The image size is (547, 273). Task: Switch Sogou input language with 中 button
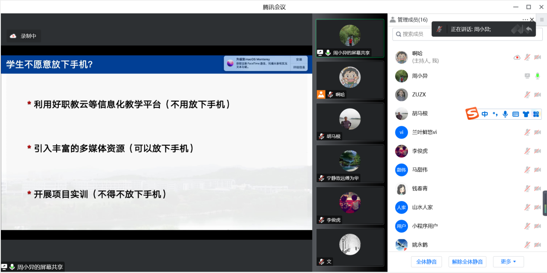pyautogui.click(x=485, y=114)
